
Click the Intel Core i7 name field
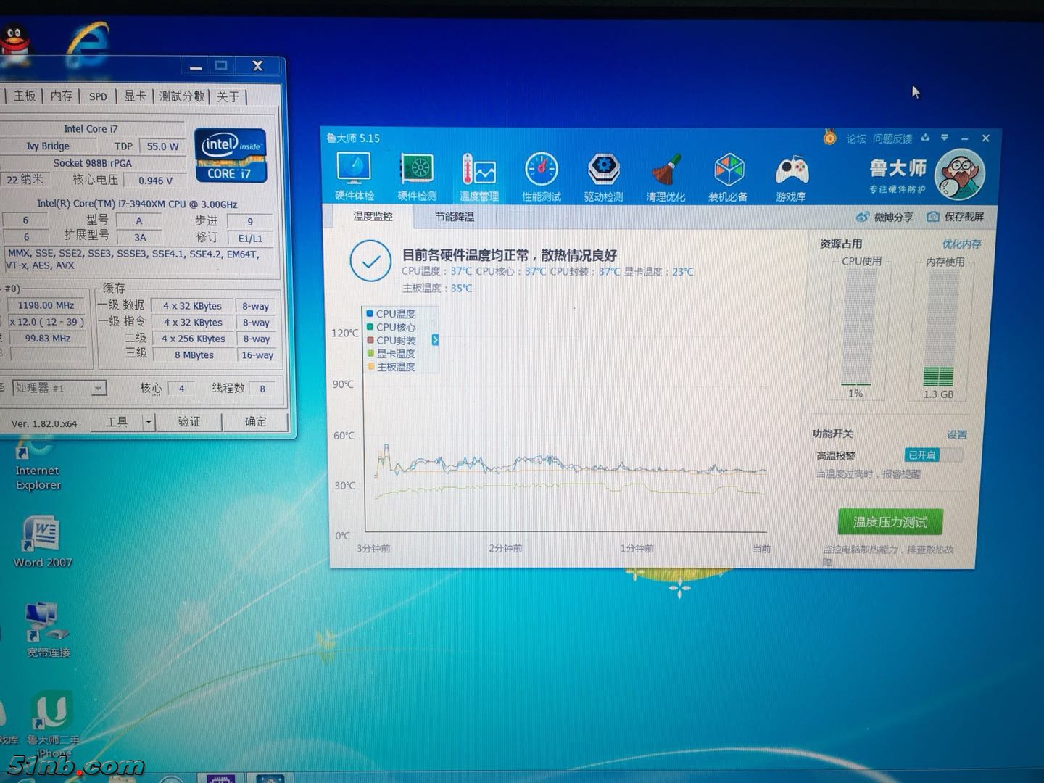pyautogui.click(x=91, y=128)
